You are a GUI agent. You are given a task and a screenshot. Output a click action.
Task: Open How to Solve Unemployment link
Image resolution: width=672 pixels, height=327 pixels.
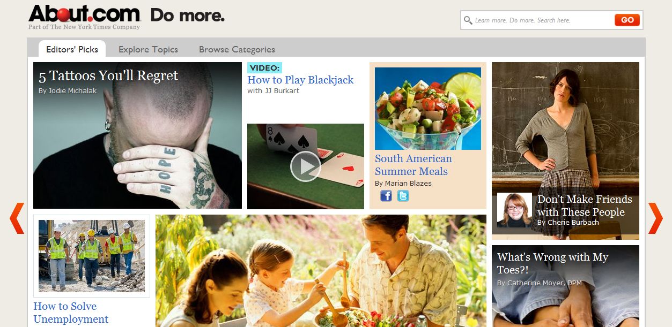pos(71,313)
